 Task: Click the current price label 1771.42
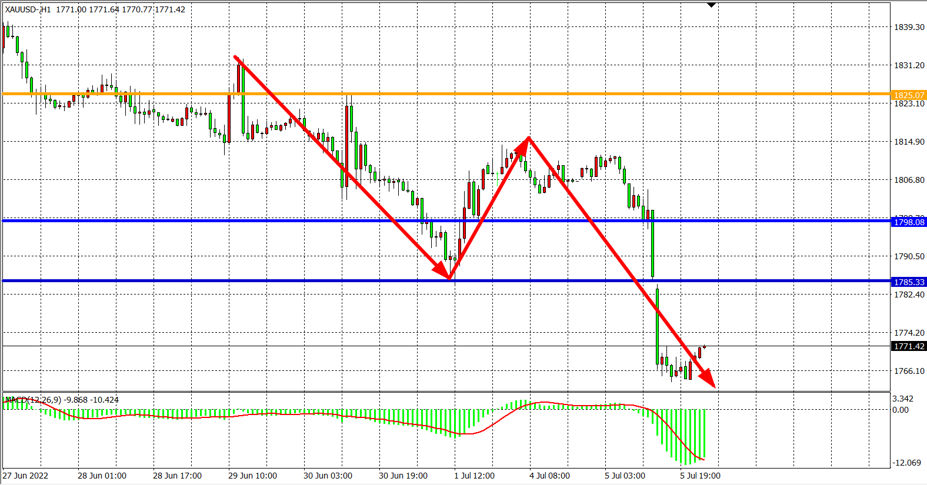point(909,346)
